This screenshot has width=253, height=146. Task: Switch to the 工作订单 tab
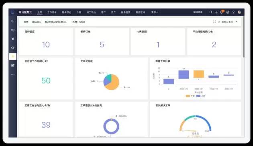click(52, 12)
